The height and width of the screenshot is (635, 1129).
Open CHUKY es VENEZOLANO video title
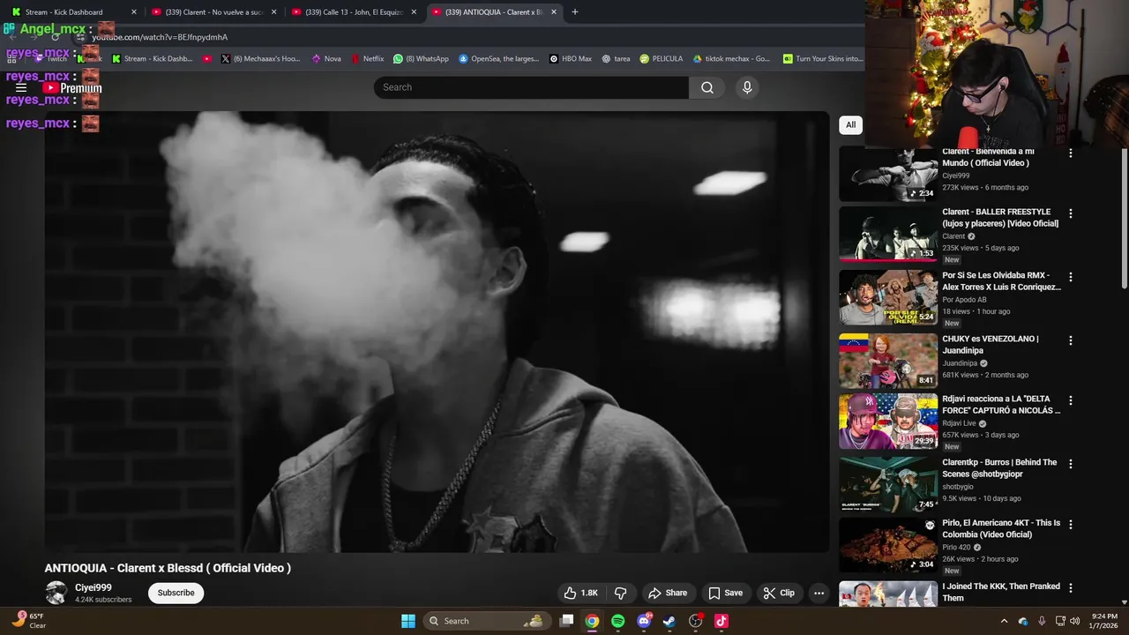coord(991,345)
